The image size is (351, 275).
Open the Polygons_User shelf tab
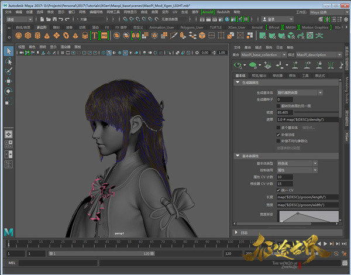click(x=191, y=27)
